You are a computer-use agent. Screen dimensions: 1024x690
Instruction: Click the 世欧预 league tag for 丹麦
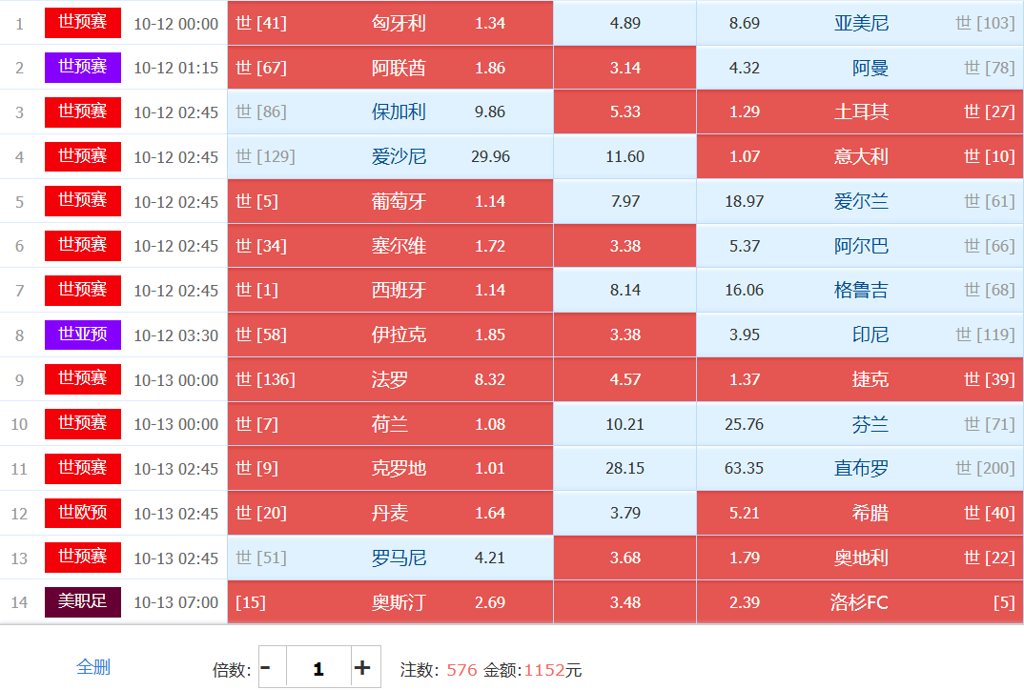point(83,513)
